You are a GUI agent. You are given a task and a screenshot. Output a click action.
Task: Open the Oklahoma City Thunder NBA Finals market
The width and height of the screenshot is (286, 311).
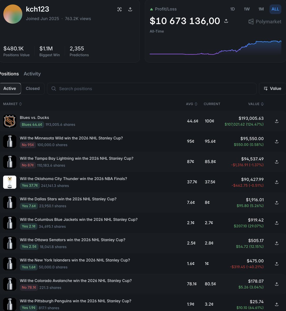[x=73, y=179]
